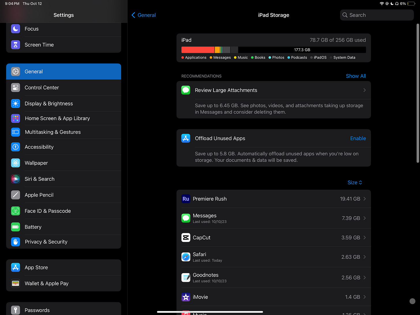Tap the Passwords key icon
Image resolution: width=420 pixels, height=315 pixels.
tap(16, 310)
